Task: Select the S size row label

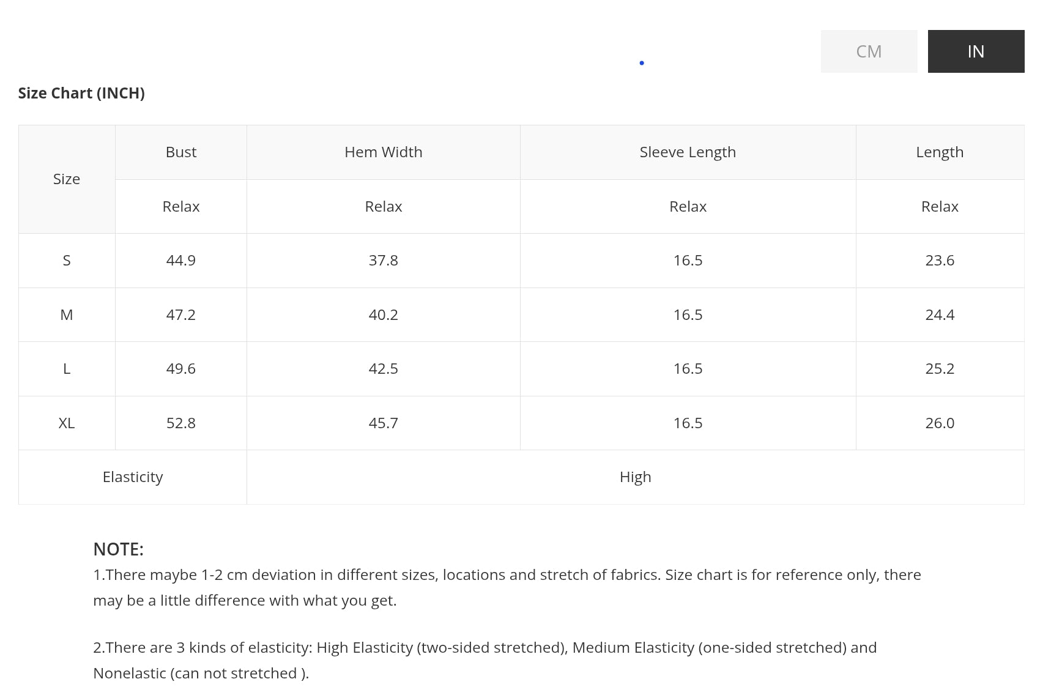Action: pos(67,261)
